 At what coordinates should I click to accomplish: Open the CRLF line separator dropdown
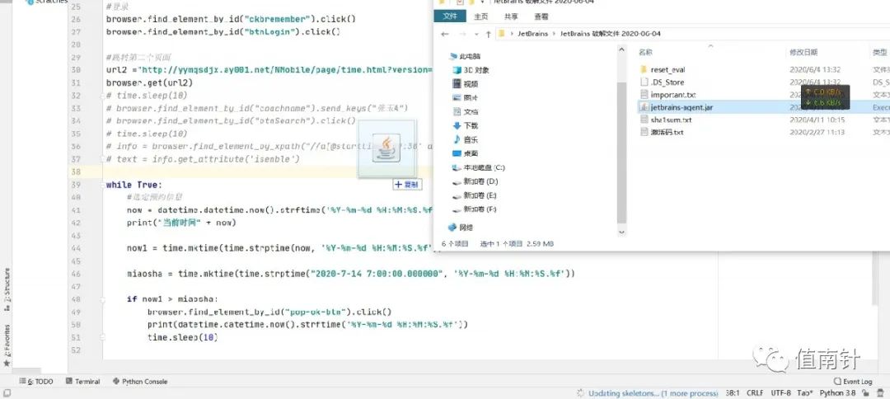point(755,392)
